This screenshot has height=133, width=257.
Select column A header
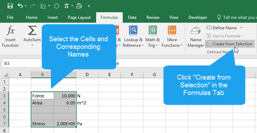(20, 75)
